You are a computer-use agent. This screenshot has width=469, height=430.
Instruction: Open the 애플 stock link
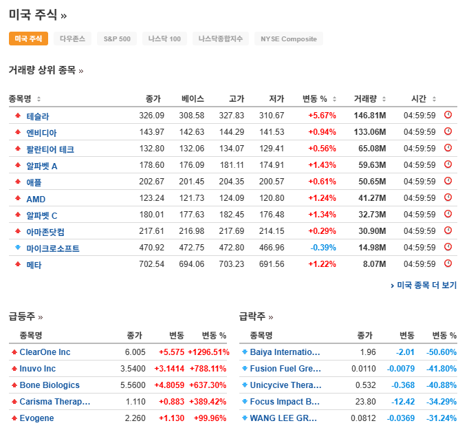(x=34, y=182)
